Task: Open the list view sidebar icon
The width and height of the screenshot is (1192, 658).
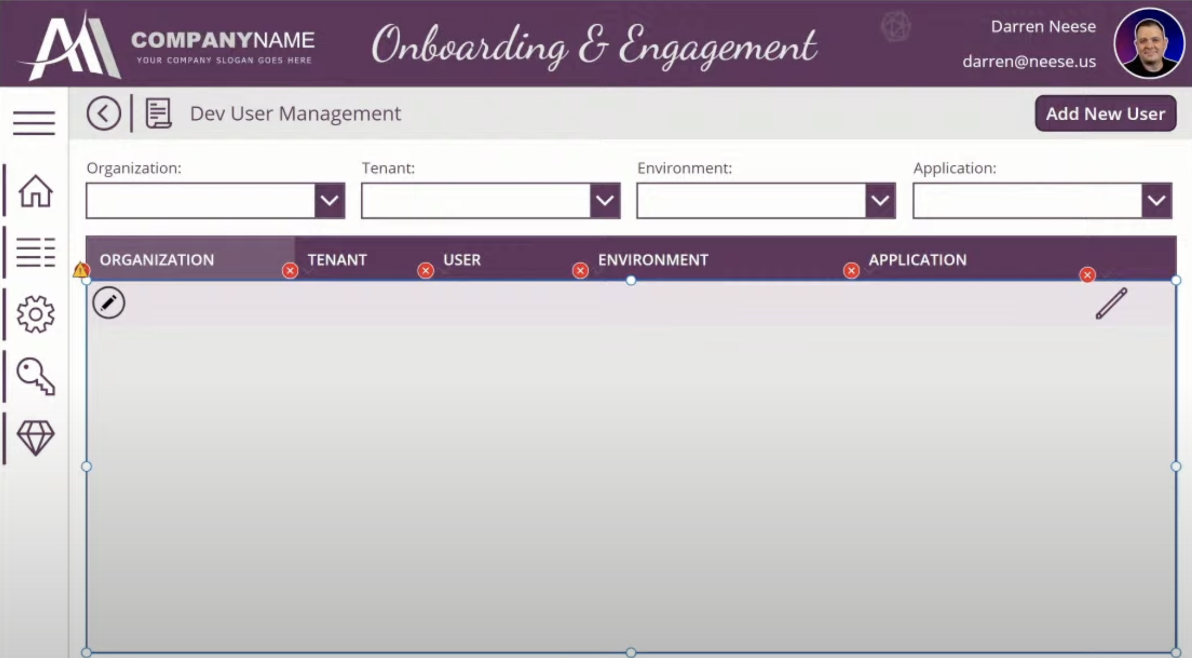Action: [x=36, y=252]
